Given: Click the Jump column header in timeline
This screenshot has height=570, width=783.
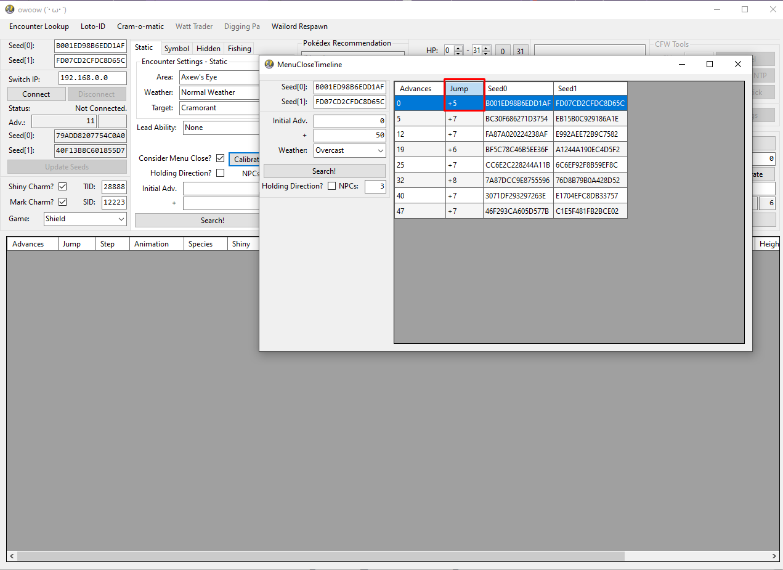Looking at the screenshot, I should click(x=465, y=88).
